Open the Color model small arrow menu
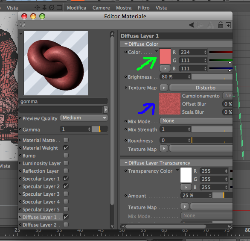The image size is (250, 241). tap(156, 51)
